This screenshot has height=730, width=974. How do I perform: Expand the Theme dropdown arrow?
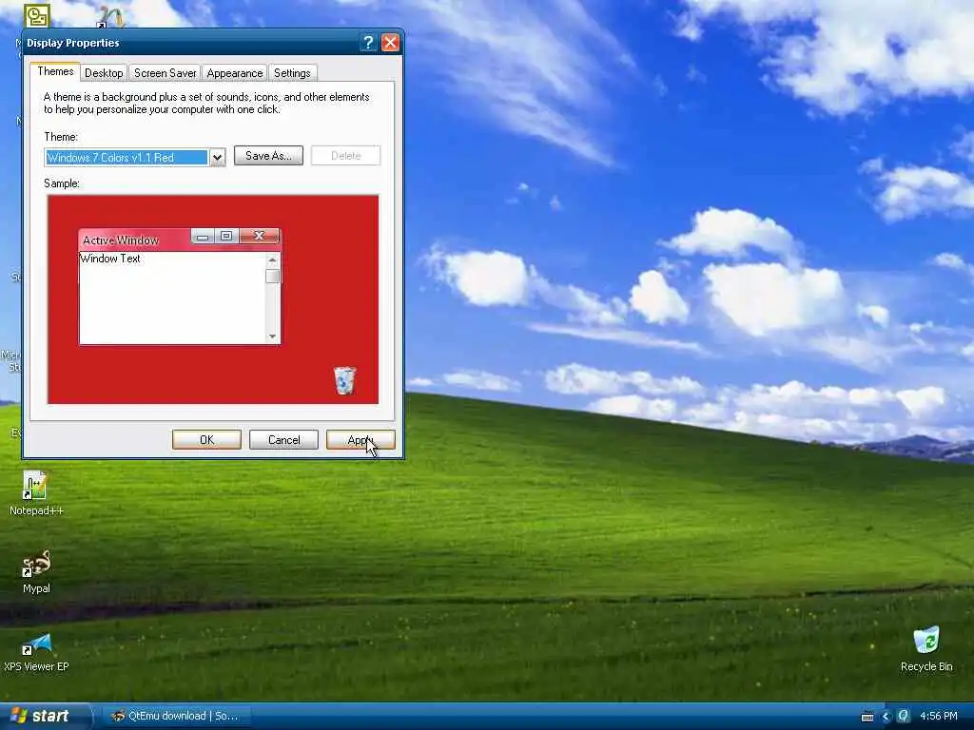pyautogui.click(x=217, y=158)
